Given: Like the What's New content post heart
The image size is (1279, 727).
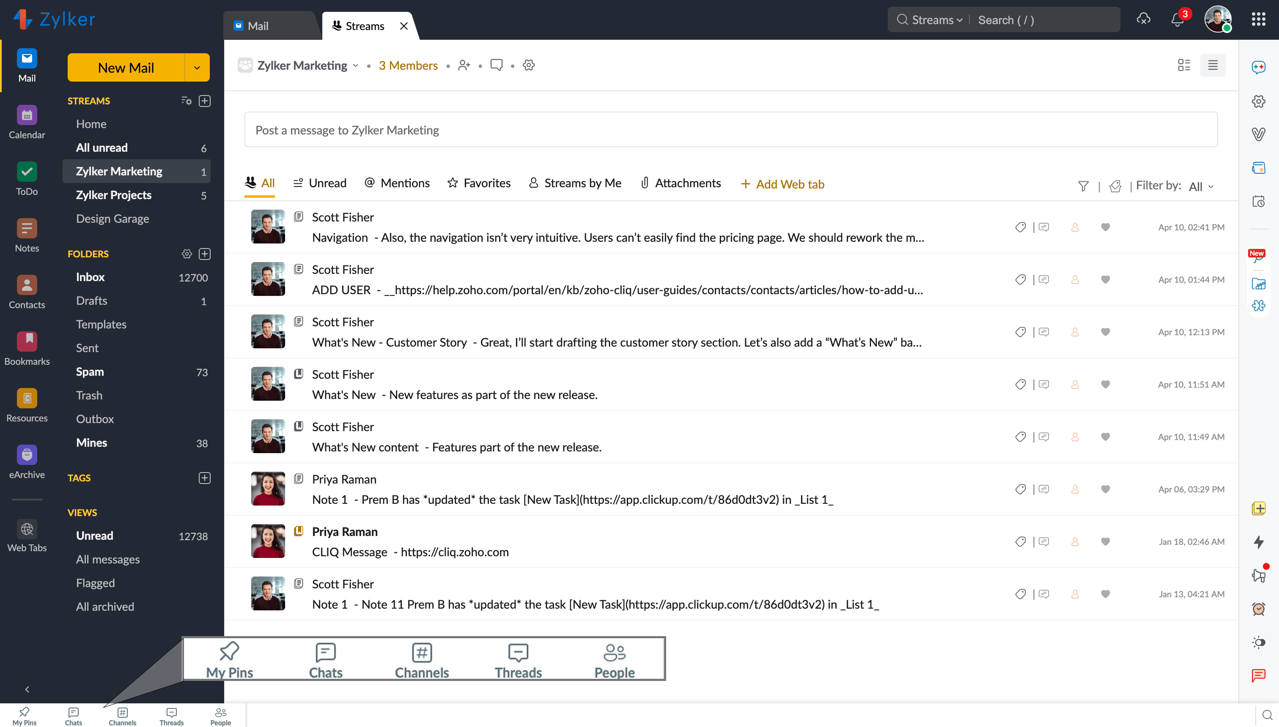Looking at the screenshot, I should [x=1105, y=437].
